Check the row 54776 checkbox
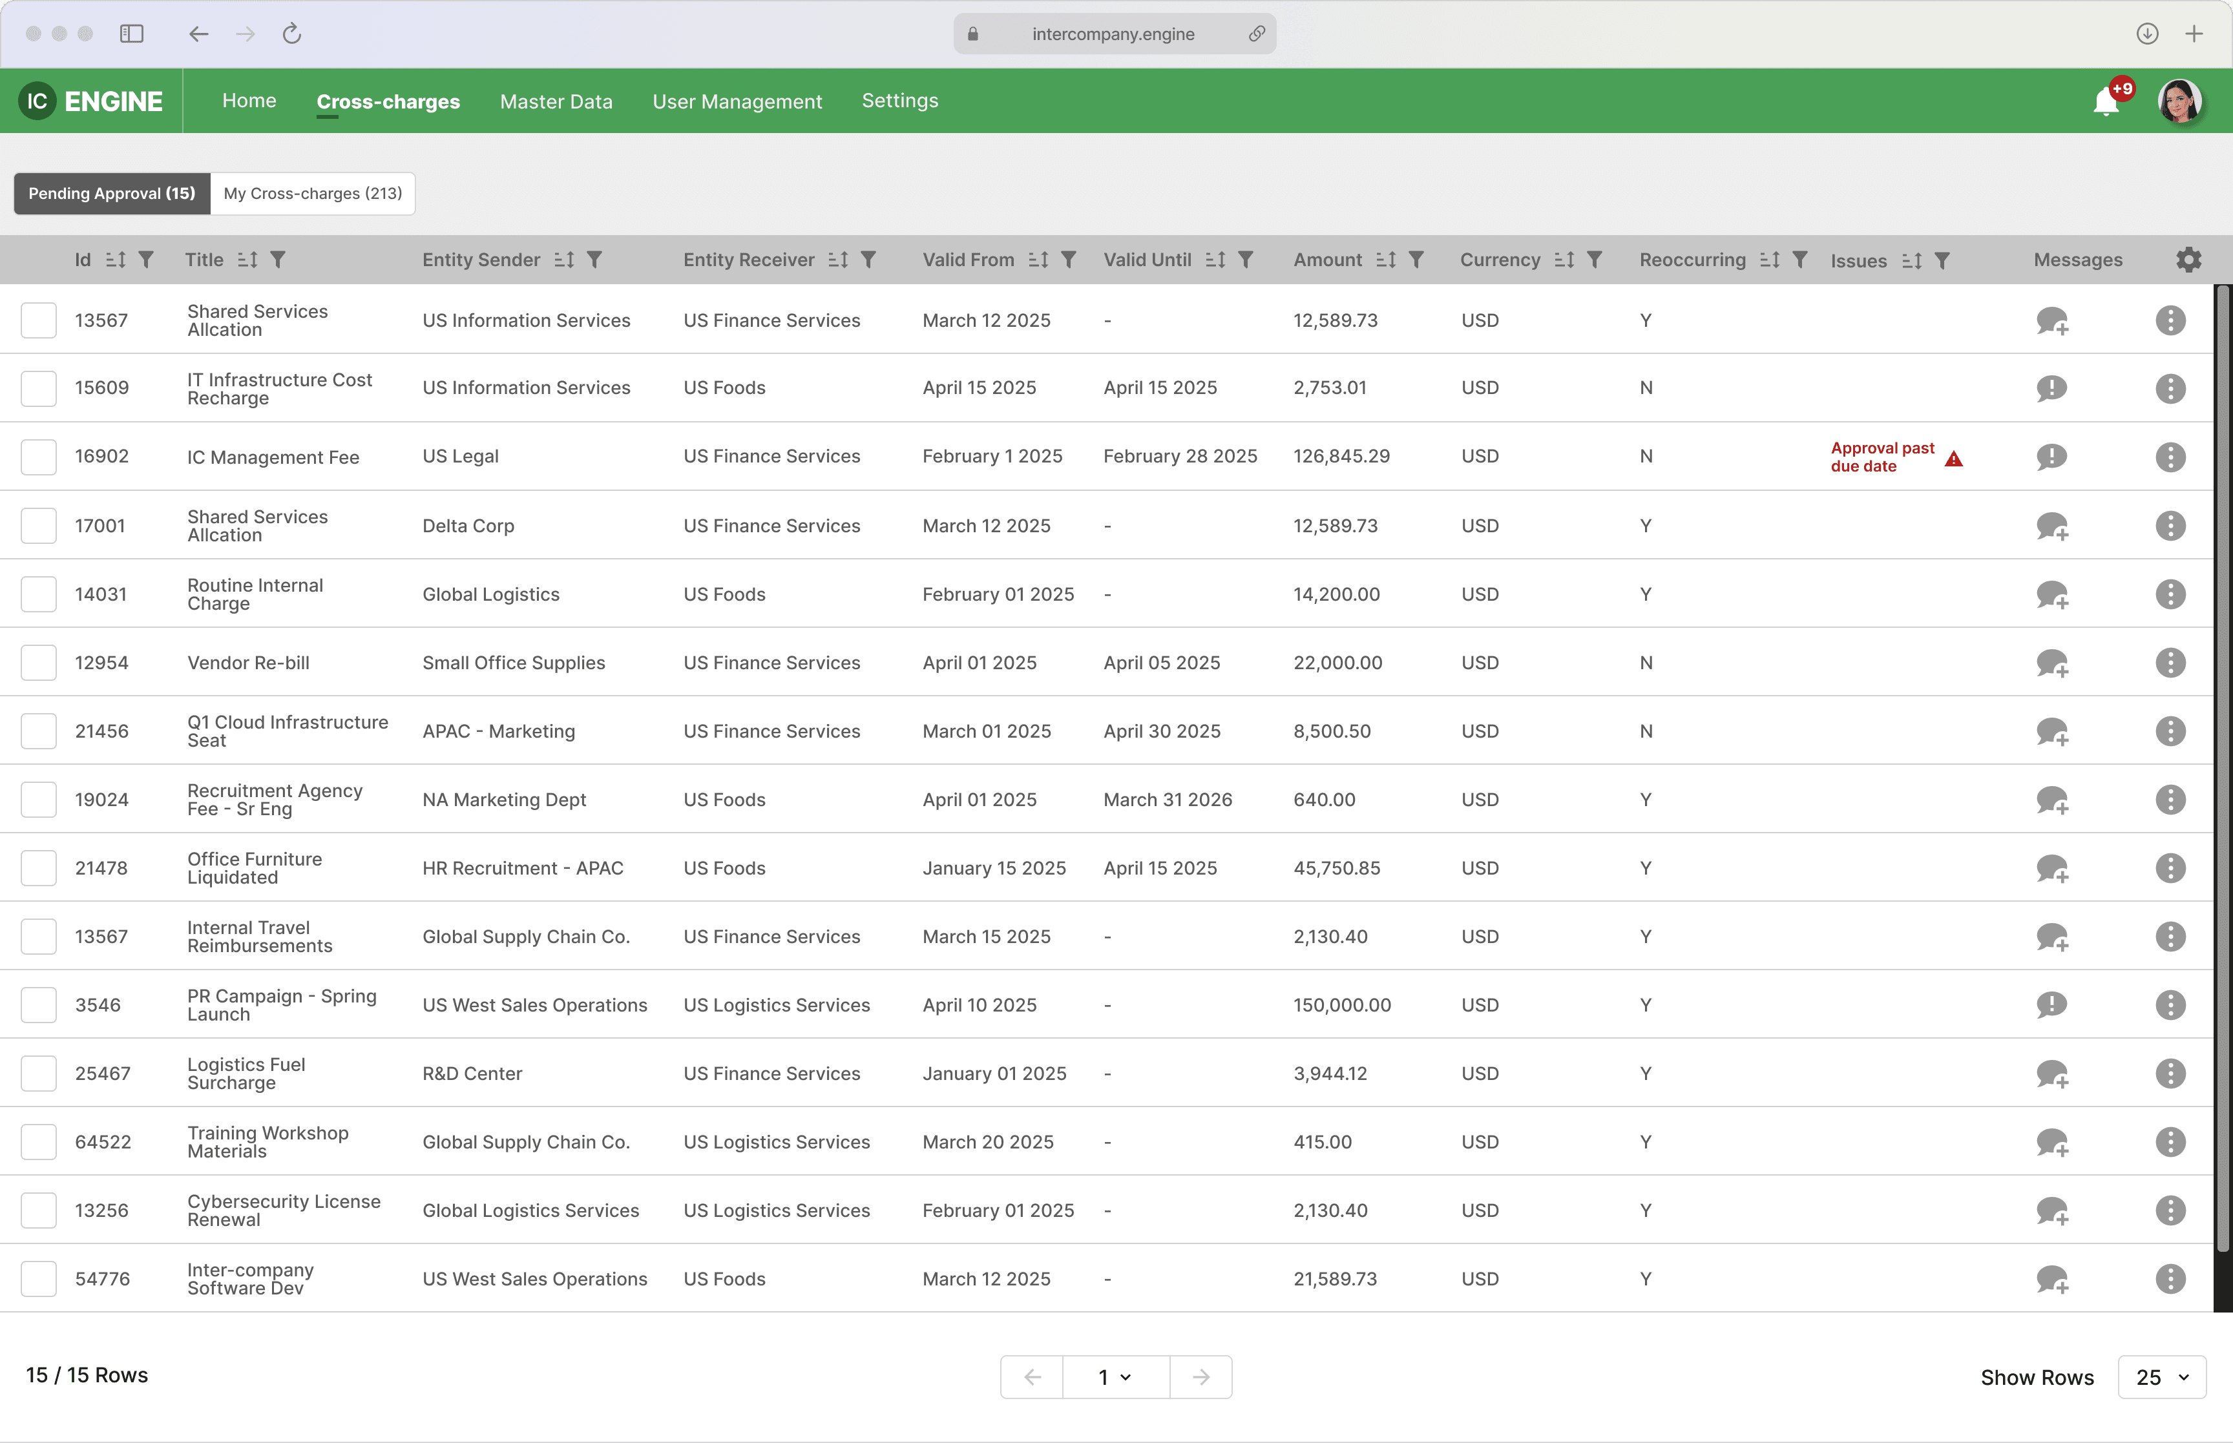The image size is (2233, 1443). coord(38,1279)
